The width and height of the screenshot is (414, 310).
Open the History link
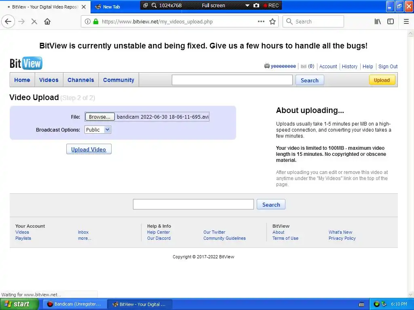click(350, 67)
